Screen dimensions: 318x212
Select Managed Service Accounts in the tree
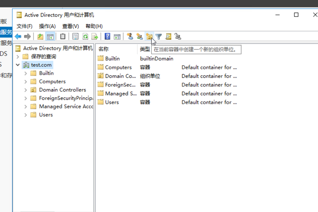[66, 107]
